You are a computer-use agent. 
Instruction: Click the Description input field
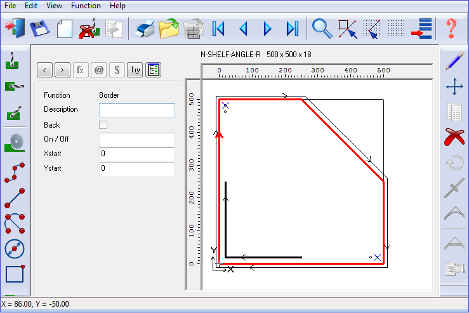137,110
